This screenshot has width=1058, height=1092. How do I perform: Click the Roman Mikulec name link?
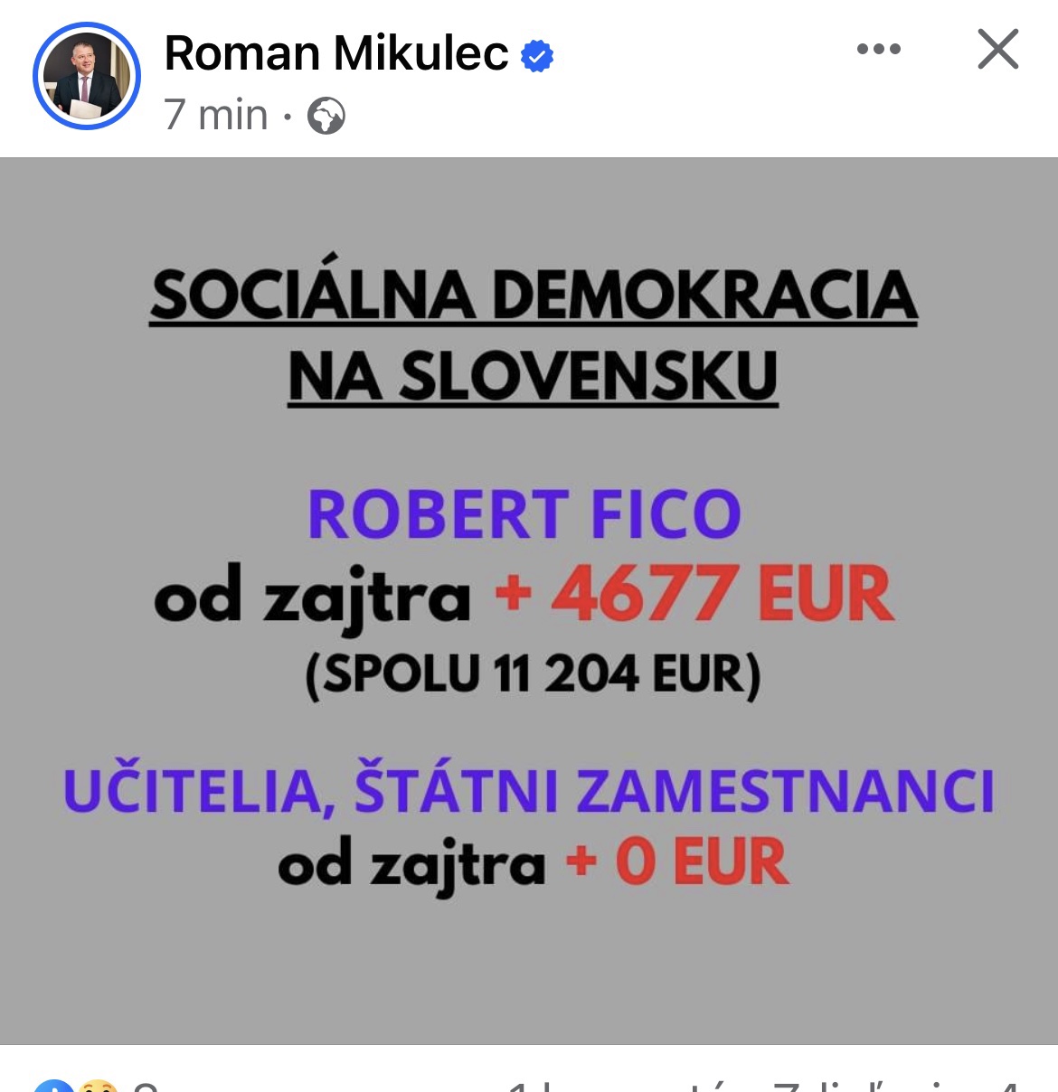click(x=336, y=53)
